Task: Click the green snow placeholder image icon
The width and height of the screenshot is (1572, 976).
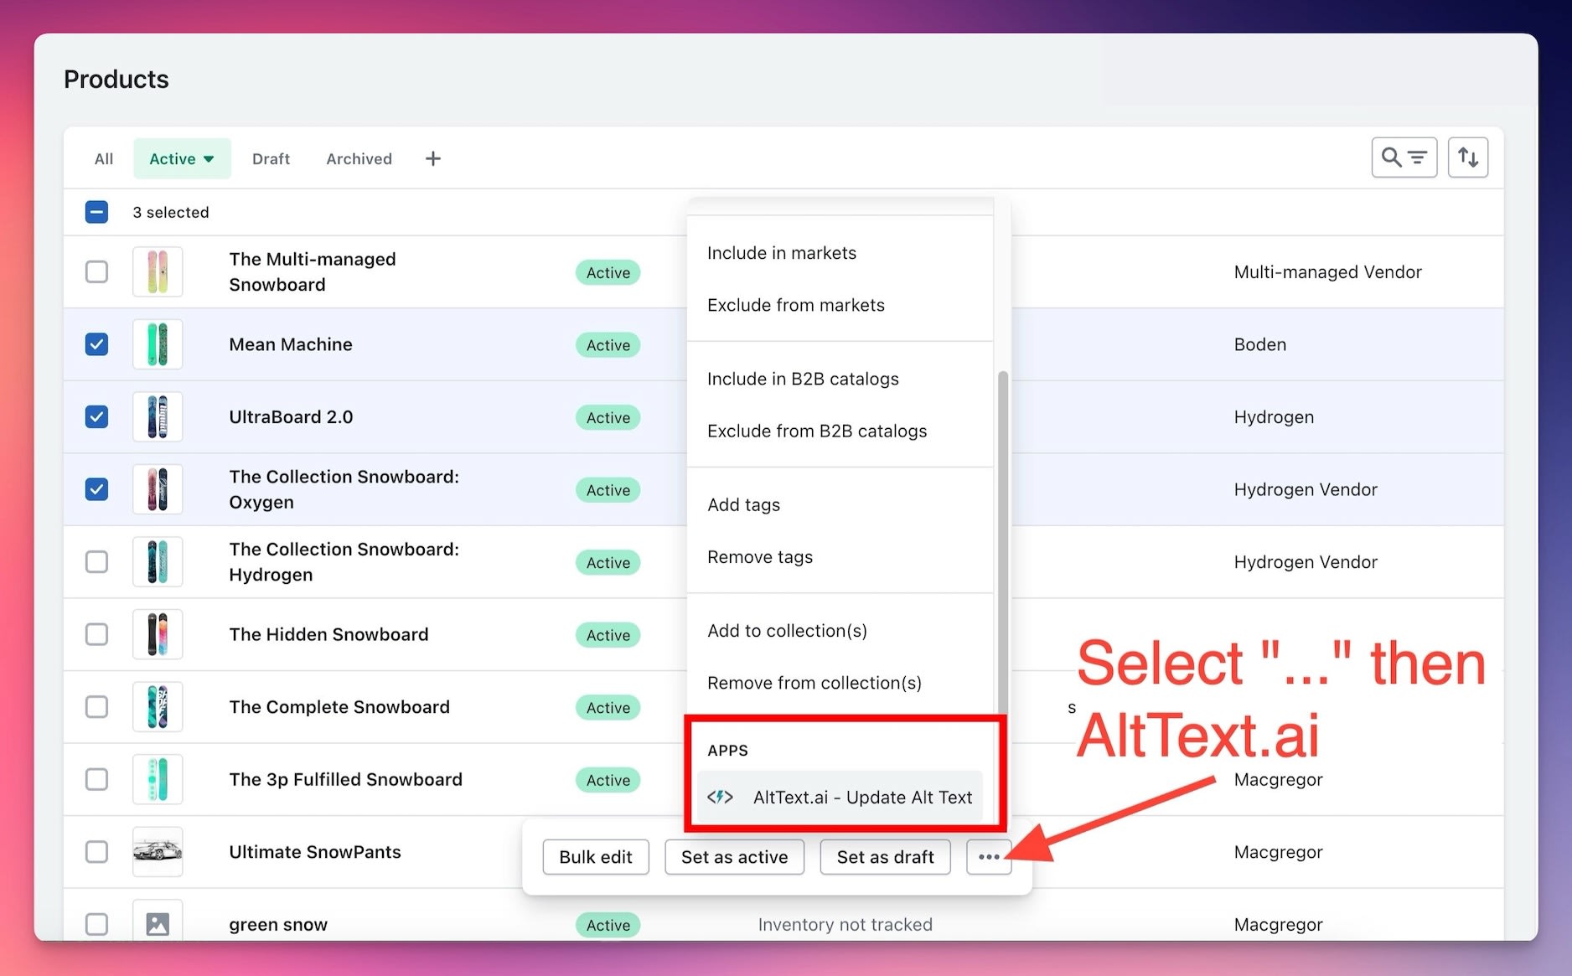Action: point(158,924)
